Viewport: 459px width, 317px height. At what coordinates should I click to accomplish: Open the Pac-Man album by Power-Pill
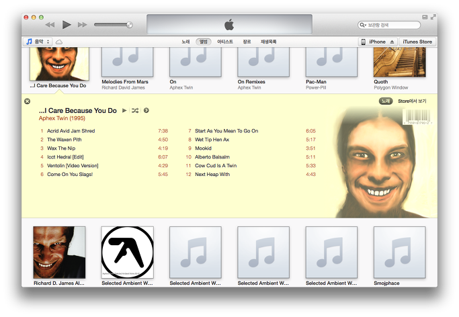[331, 62]
